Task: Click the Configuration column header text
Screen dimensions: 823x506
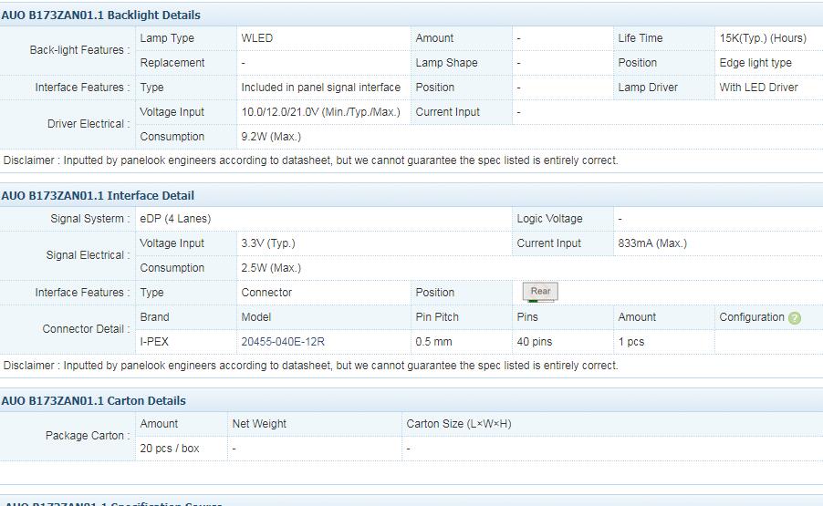Action: 752,317
